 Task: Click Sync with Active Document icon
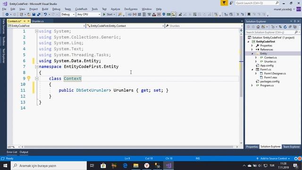point(280,27)
